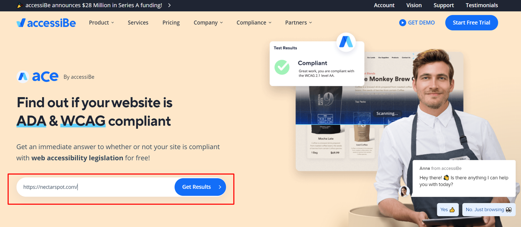
Task: Open the Services menu item
Action: [x=138, y=22]
